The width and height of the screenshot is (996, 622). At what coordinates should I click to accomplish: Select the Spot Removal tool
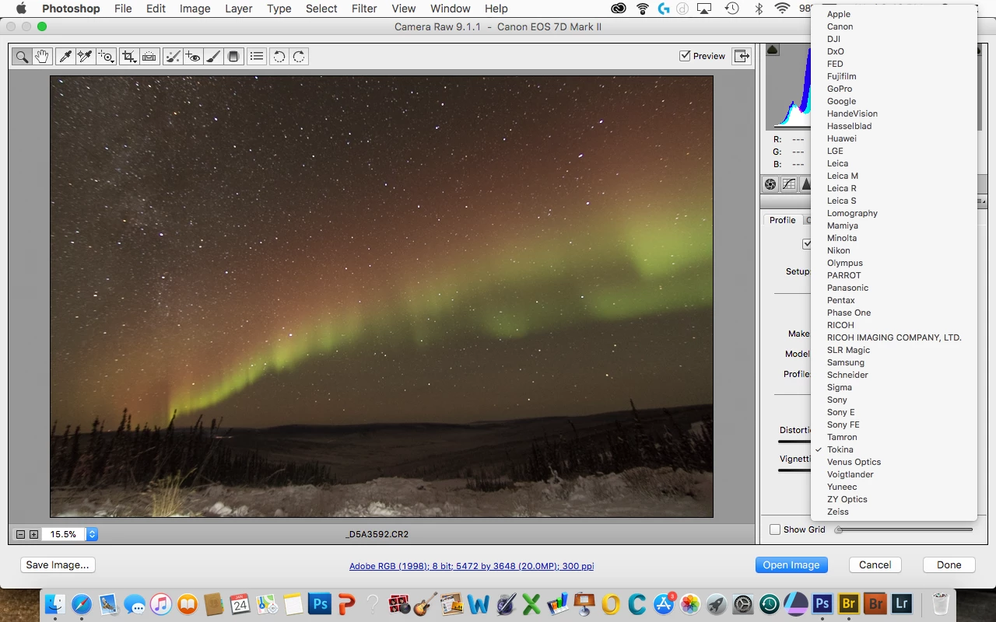174,57
